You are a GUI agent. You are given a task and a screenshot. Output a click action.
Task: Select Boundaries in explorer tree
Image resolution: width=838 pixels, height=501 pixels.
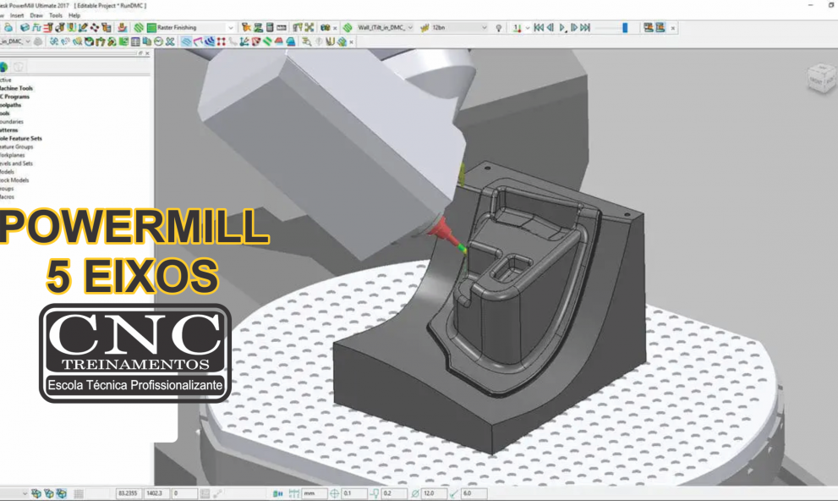coord(12,122)
